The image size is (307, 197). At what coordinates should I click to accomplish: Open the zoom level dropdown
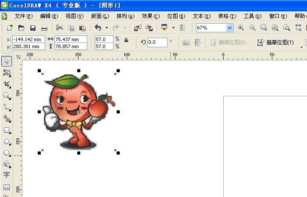229,28
